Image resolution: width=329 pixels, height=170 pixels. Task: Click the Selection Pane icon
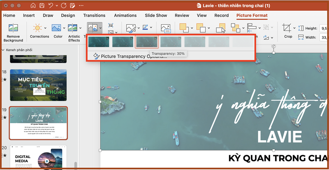(x=221, y=28)
